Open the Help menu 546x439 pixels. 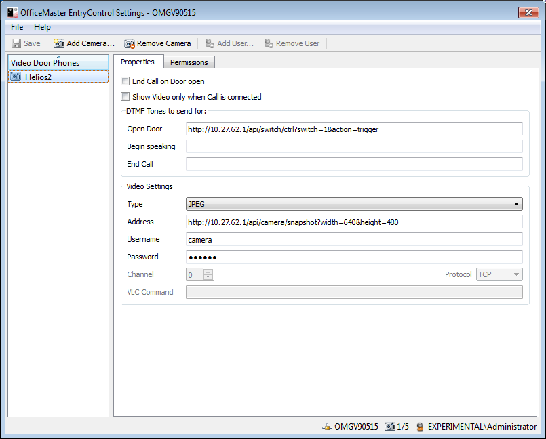pos(42,27)
